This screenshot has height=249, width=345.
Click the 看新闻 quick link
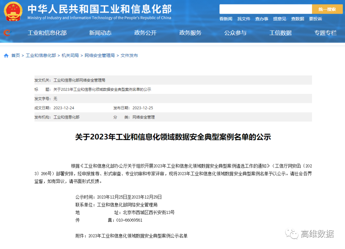point(226,19)
